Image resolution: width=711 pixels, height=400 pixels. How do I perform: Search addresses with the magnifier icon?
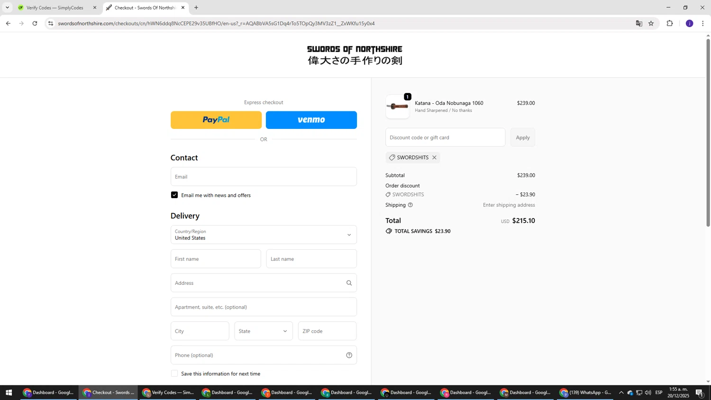349,283
